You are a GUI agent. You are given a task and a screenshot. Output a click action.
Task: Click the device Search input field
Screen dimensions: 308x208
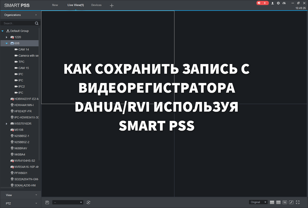18,23
